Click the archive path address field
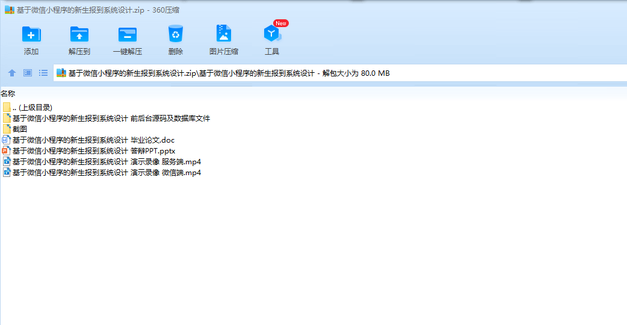 pos(340,73)
